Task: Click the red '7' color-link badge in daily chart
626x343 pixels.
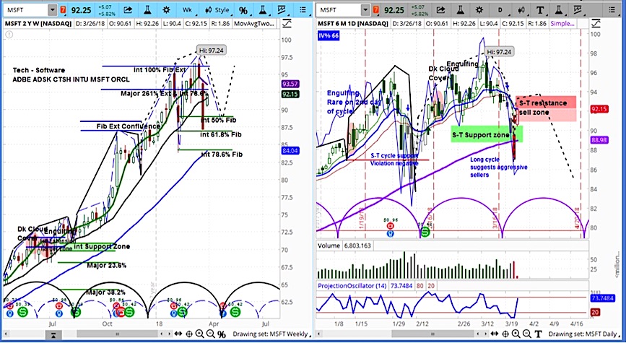Action: click(x=376, y=10)
